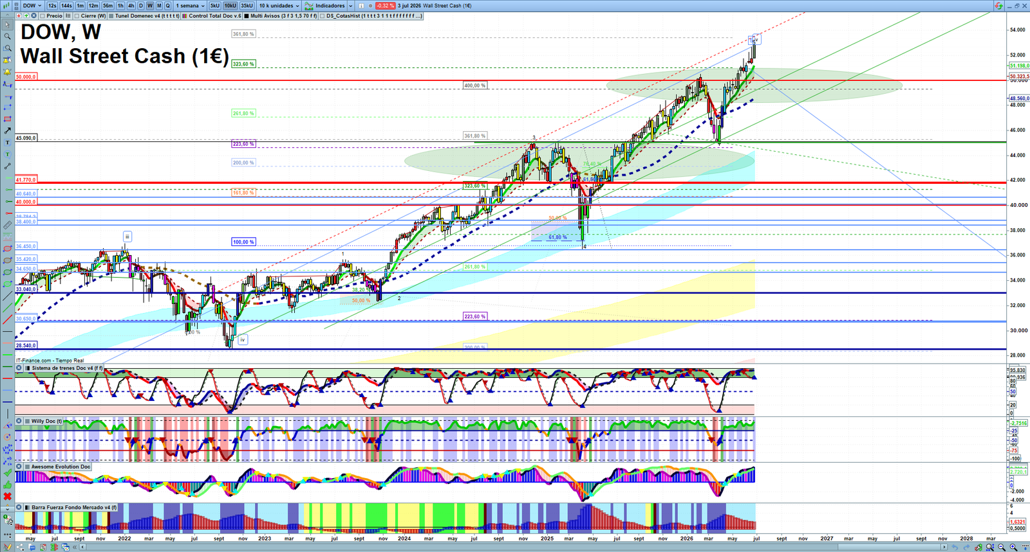The width and height of the screenshot is (1030, 552).
Task: Click the Control Total Doc v.6 color swatch
Action: coord(185,15)
